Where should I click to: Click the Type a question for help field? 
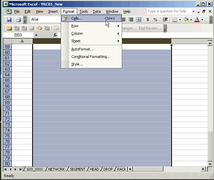click(169, 11)
